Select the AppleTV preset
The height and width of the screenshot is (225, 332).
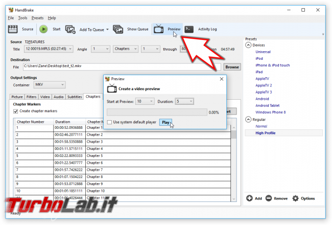pyautogui.click(x=262, y=79)
